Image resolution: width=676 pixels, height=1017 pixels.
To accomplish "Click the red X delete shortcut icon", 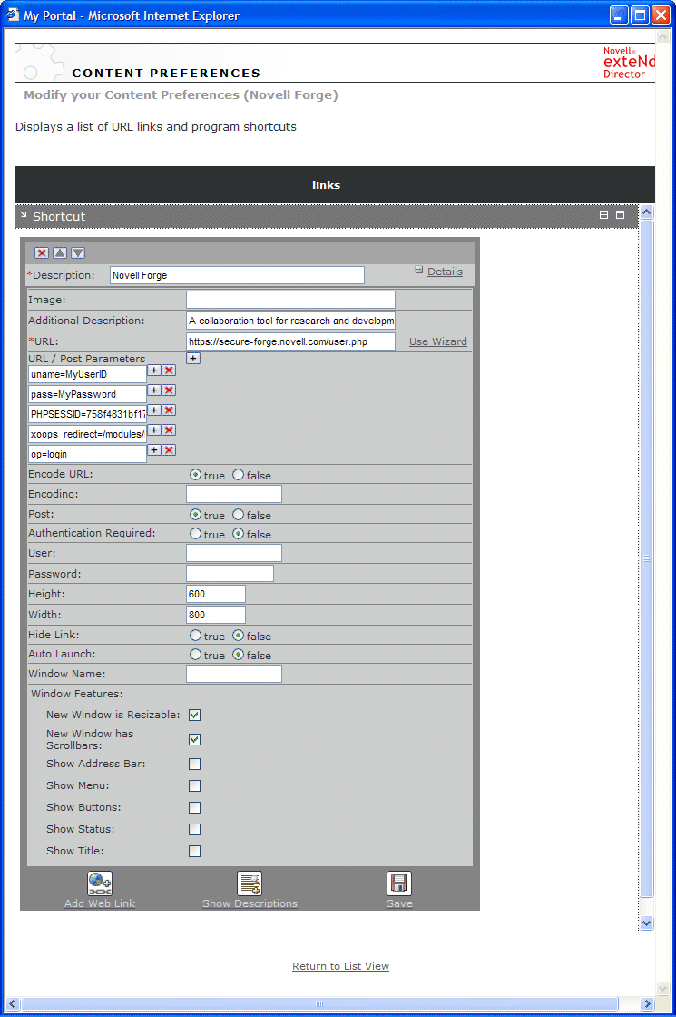I will (x=42, y=253).
